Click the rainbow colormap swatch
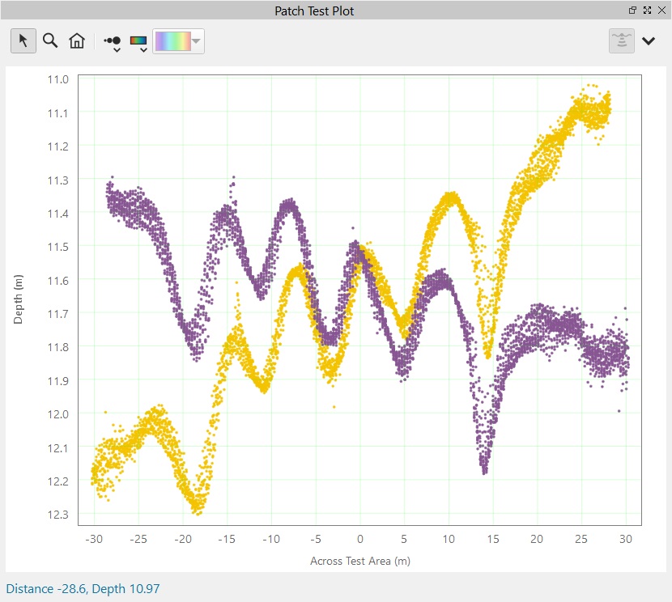 (x=172, y=41)
